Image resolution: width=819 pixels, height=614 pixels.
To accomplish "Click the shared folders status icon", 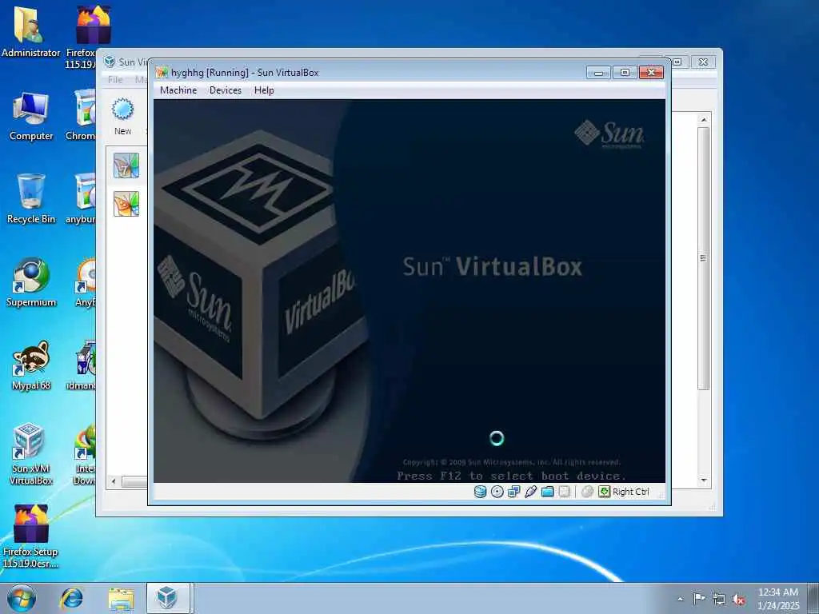I will tap(547, 492).
